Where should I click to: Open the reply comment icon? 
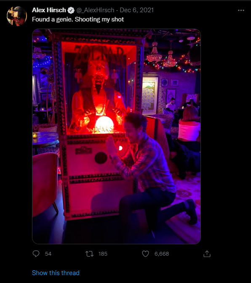click(x=36, y=254)
